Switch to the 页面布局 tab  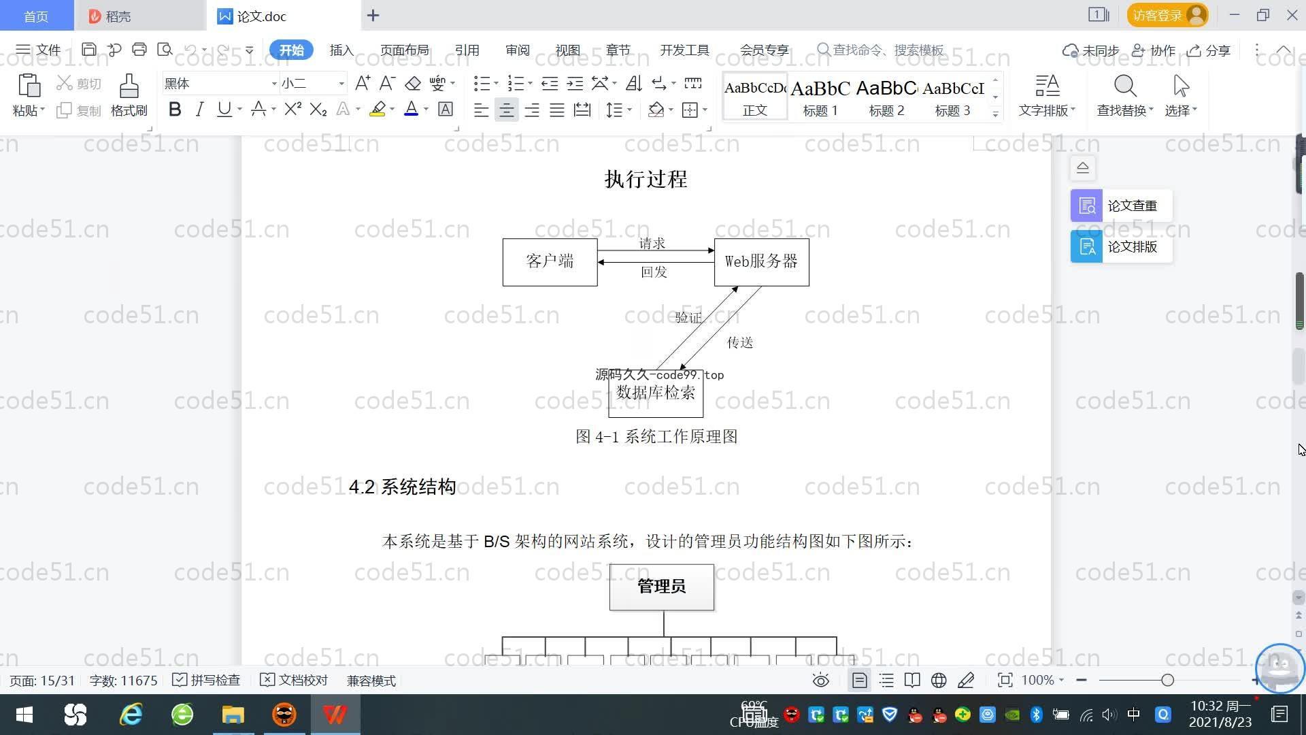pos(404,50)
